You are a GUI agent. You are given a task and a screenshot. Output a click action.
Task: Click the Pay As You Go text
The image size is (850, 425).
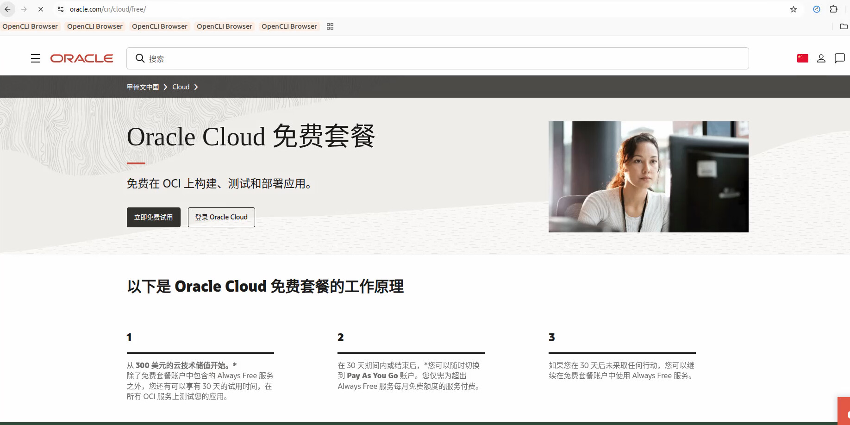372,376
